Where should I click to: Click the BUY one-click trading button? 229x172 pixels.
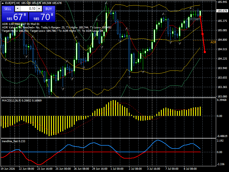click(x=49, y=9)
